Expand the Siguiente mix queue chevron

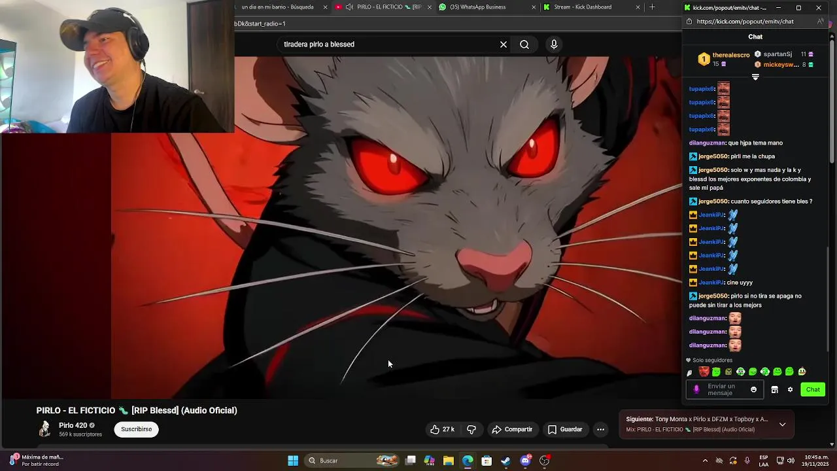(x=782, y=424)
